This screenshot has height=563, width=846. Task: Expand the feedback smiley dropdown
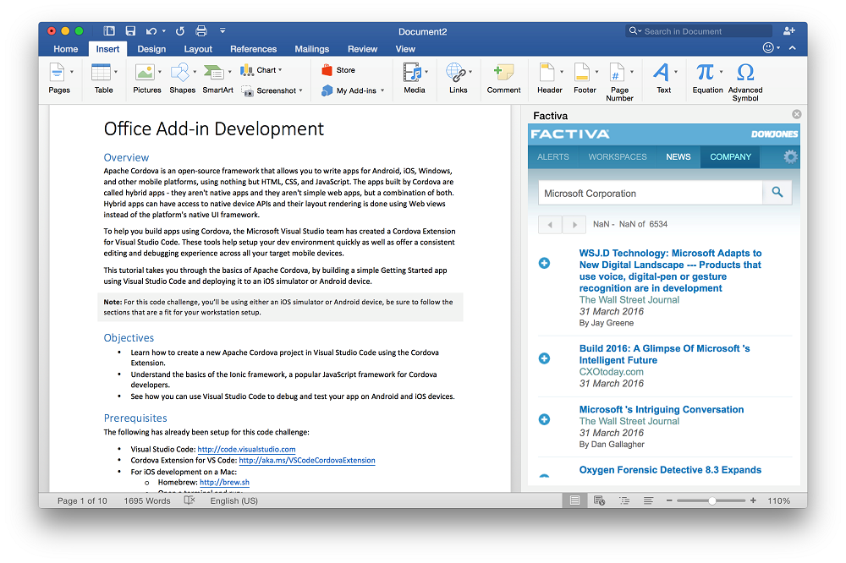[778, 48]
